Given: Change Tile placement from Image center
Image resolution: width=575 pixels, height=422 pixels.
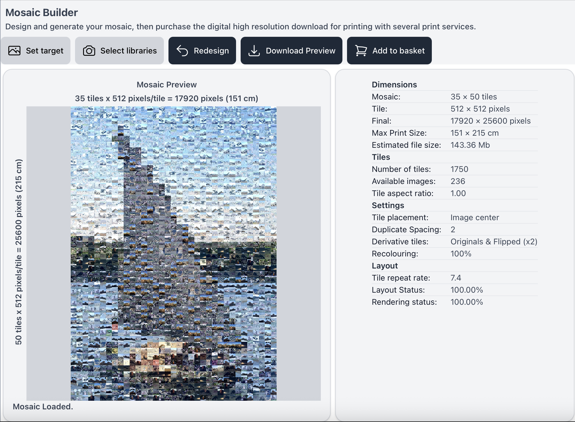Looking at the screenshot, I should pos(475,217).
